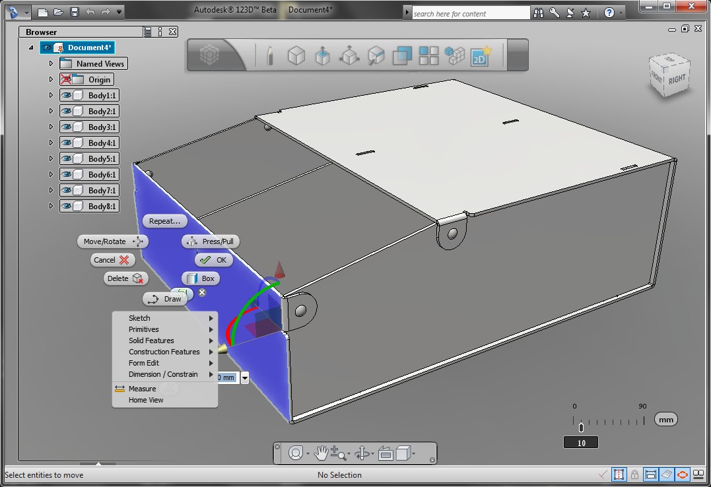
Task: Close the Browser panel
Action: (x=173, y=32)
